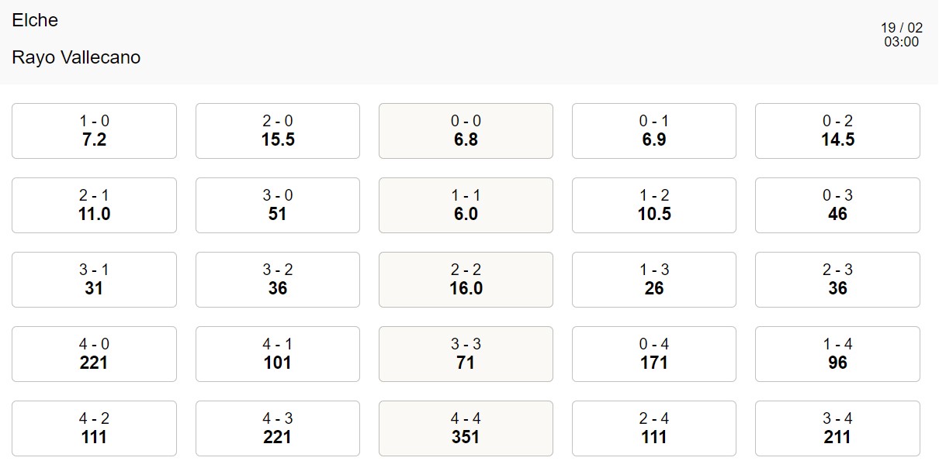
Task: Select the 0 - 2 score at 14.5
Action: pos(837,131)
